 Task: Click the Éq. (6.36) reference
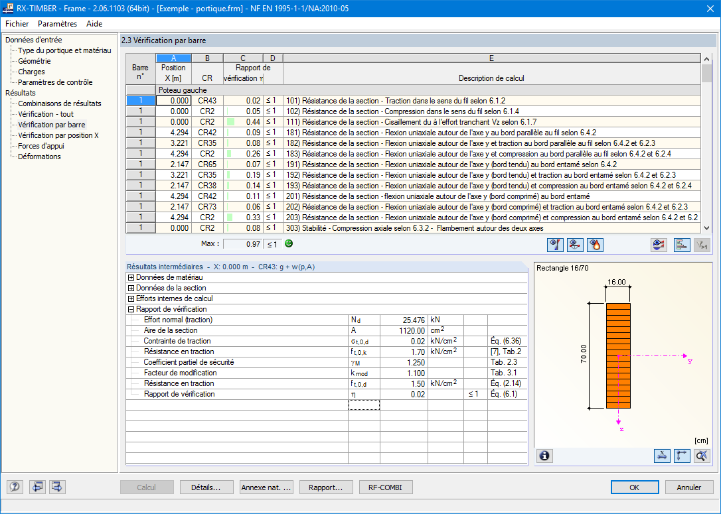coord(507,341)
